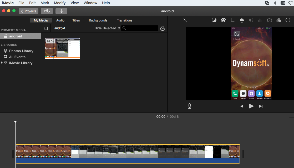Expand the iMovie Library tree item

click(x=2, y=63)
